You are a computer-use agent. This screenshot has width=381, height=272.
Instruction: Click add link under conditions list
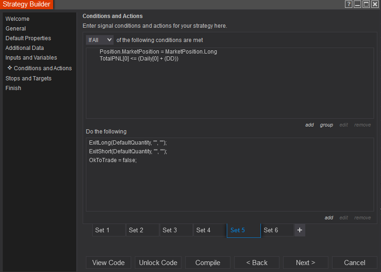coord(309,125)
